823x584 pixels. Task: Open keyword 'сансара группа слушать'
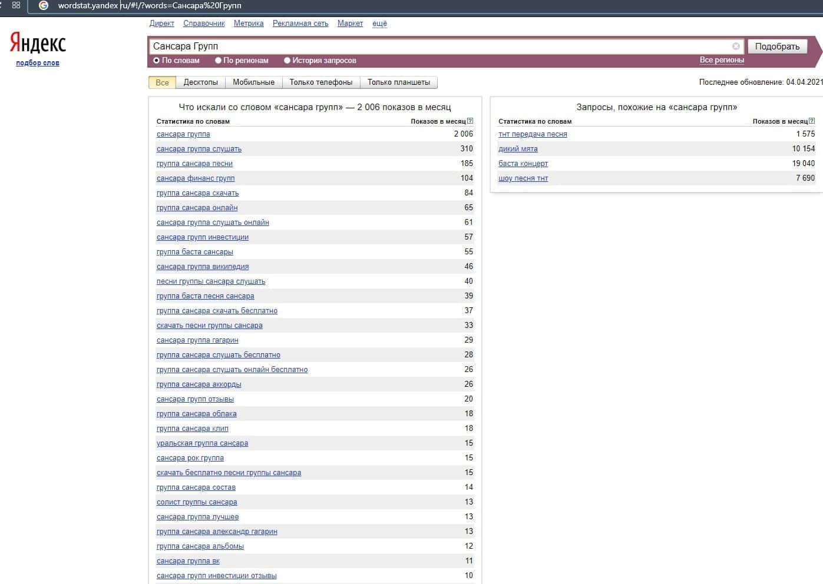tap(199, 149)
